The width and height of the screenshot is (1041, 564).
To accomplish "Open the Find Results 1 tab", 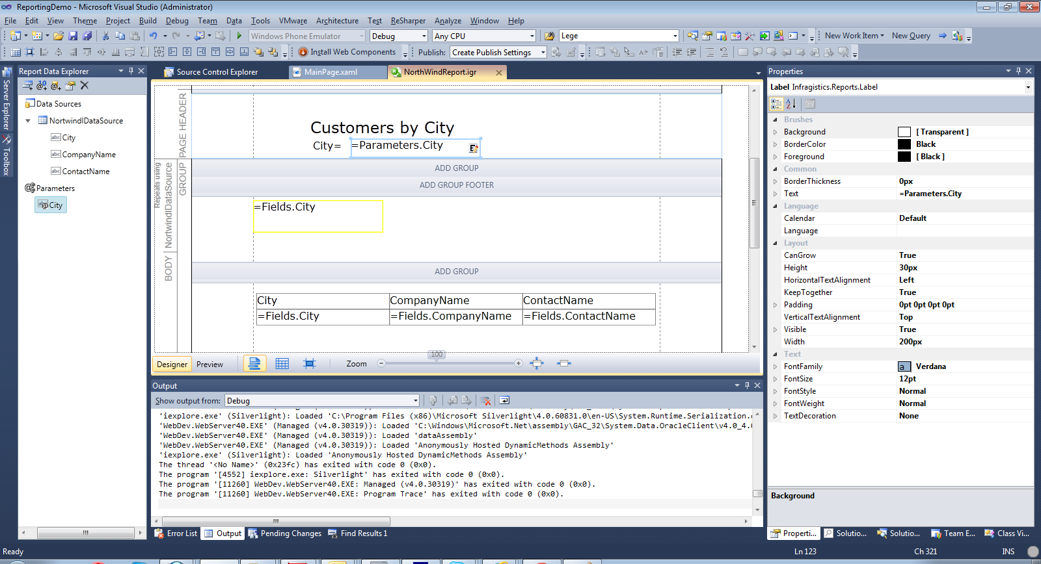I will 358,533.
